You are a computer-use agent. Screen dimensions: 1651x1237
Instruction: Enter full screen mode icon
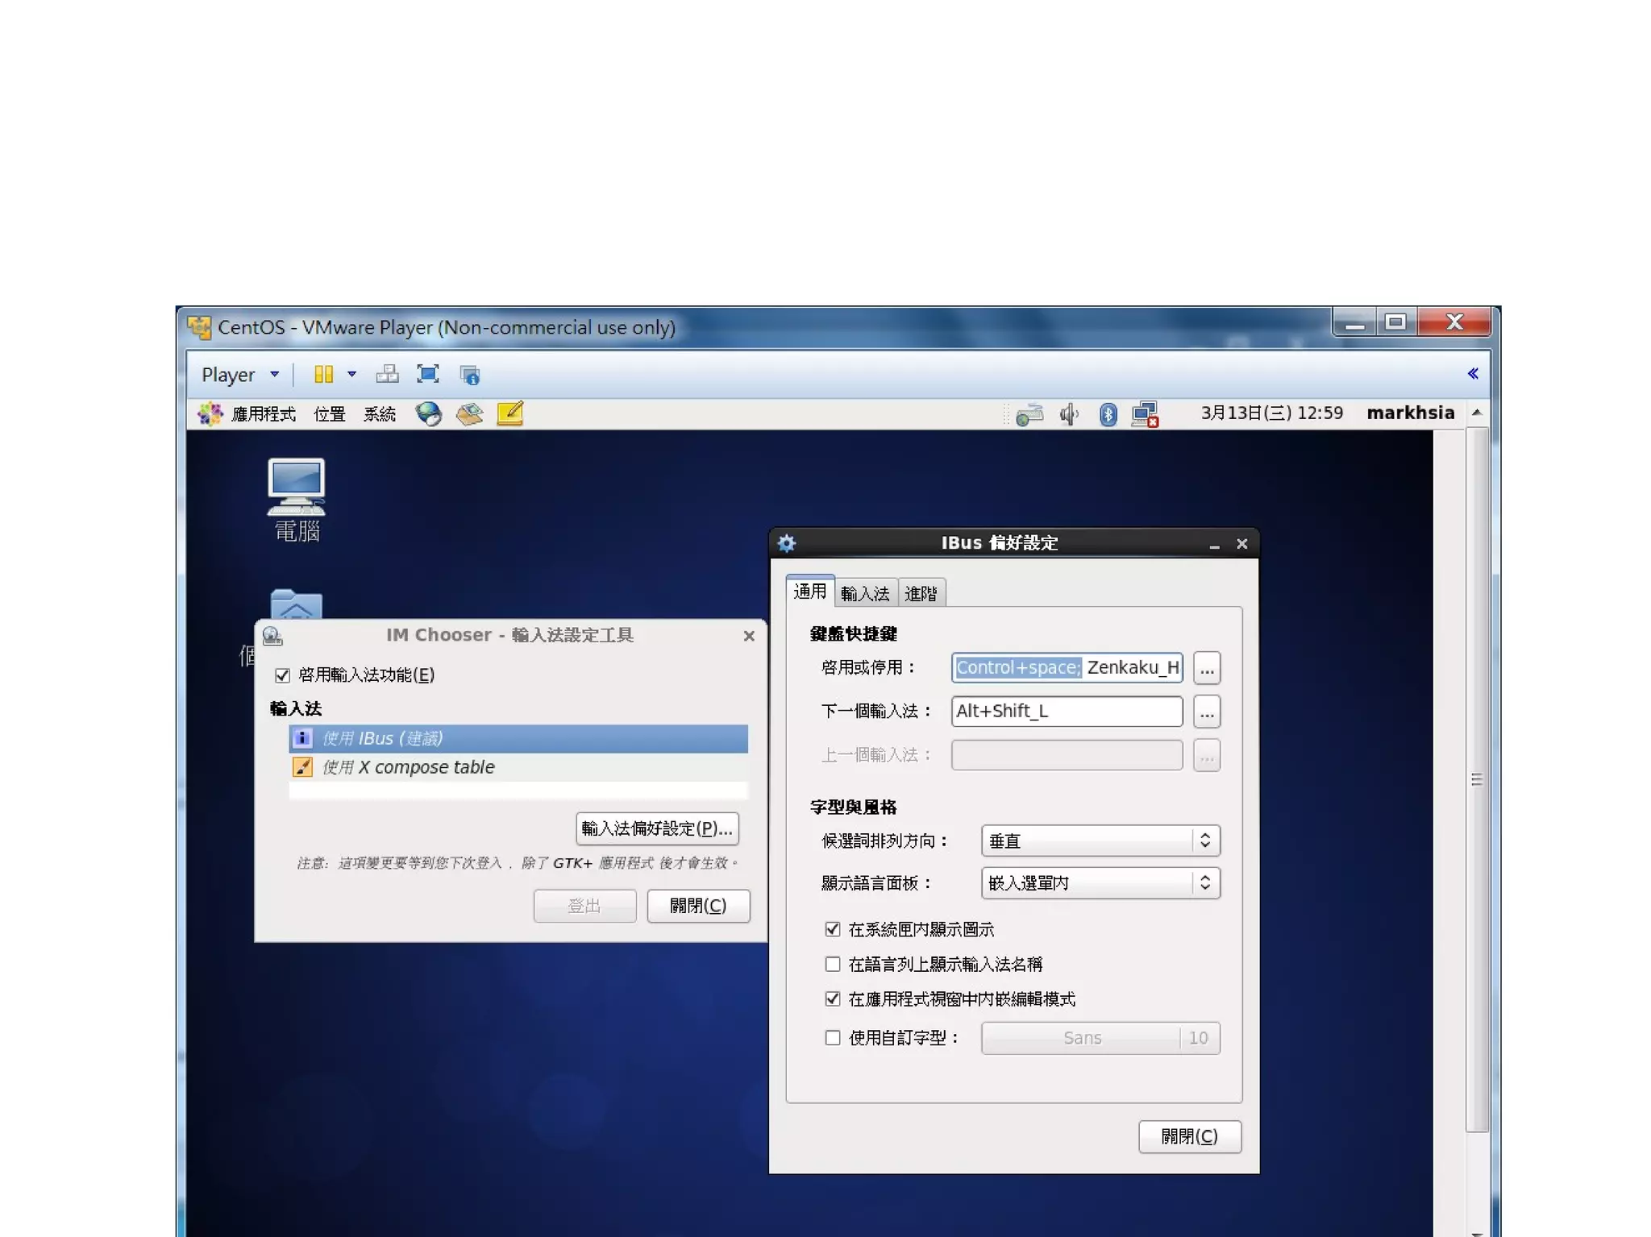427,374
